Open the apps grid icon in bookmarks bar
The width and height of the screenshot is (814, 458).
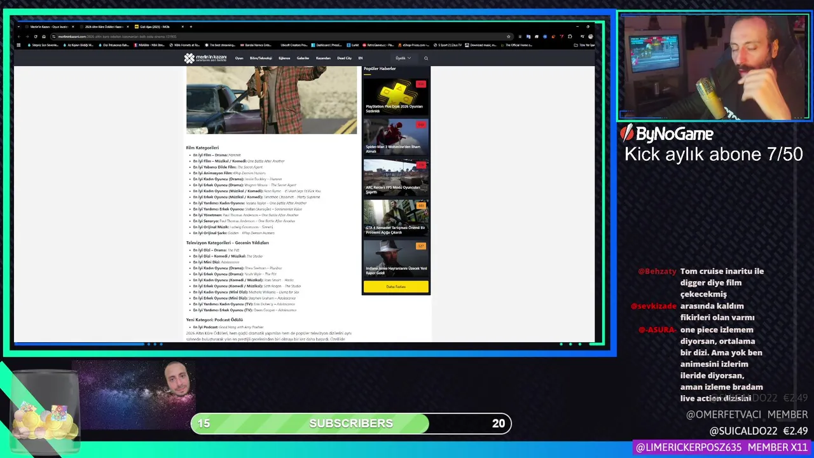click(x=18, y=45)
